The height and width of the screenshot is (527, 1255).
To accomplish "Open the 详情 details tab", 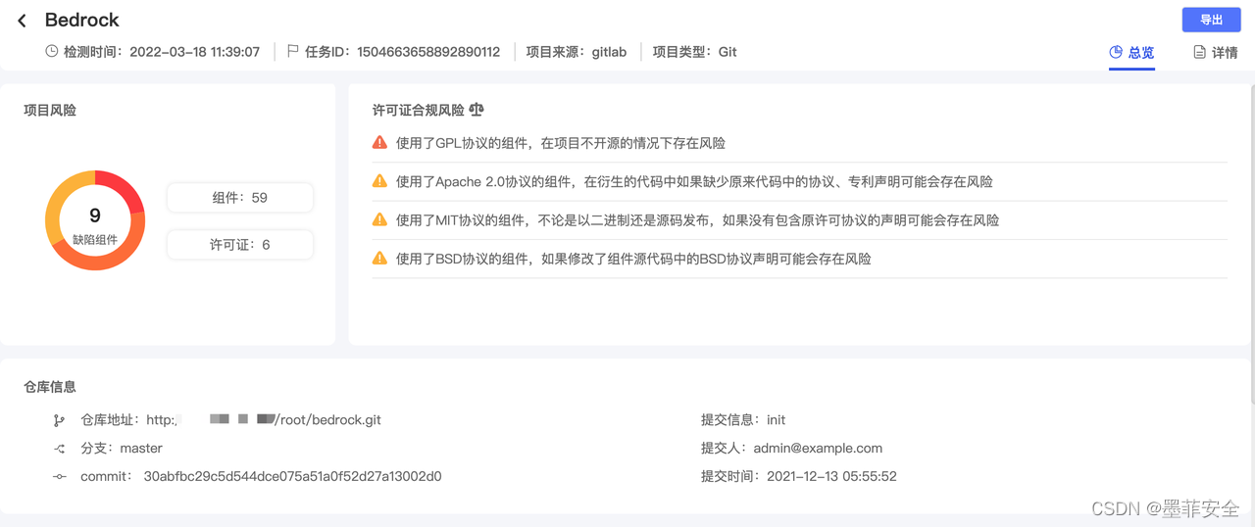I will pyautogui.click(x=1215, y=52).
